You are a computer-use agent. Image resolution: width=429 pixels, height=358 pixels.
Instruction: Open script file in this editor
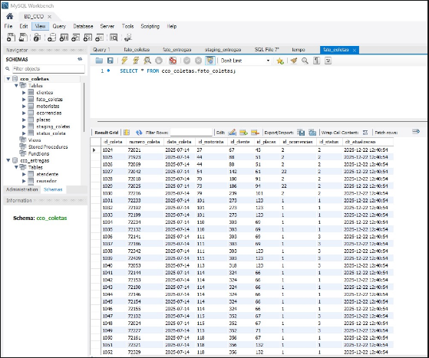tap(99, 61)
